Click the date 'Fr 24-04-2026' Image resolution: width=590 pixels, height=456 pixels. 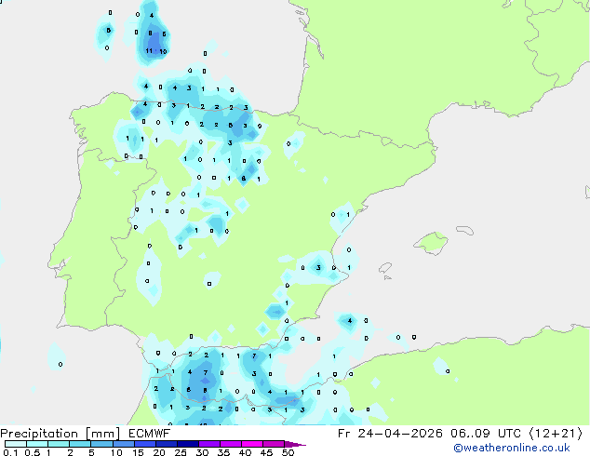390,434
